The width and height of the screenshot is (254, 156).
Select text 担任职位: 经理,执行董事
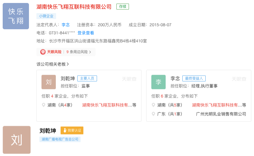[194, 86]
